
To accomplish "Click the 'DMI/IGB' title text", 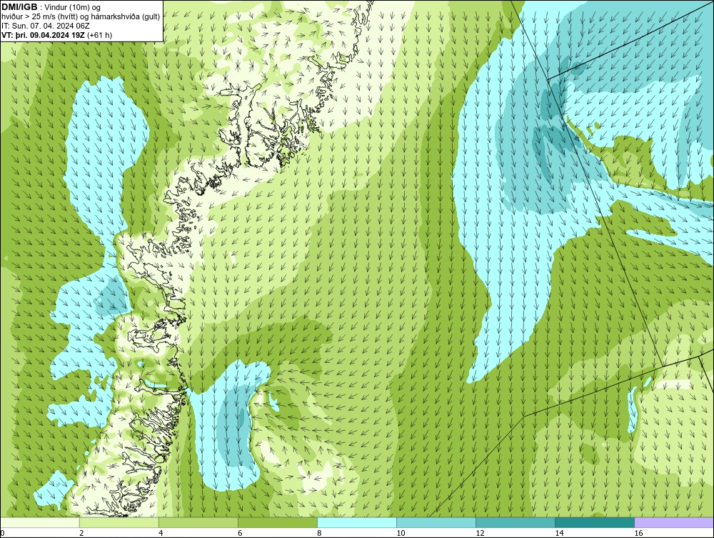I will pos(19,7).
